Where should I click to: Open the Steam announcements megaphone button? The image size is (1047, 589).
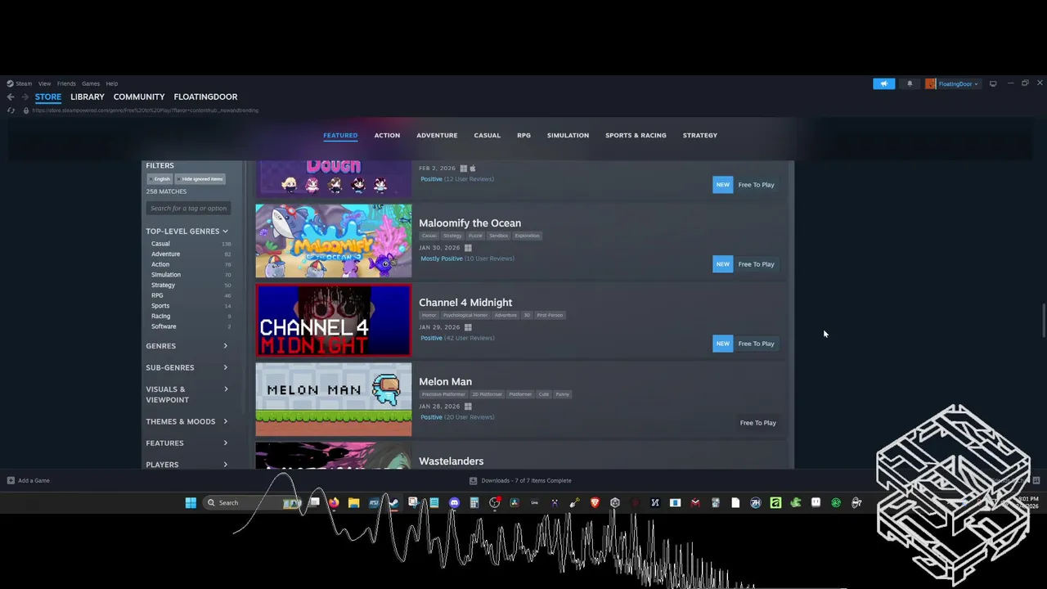[884, 83]
